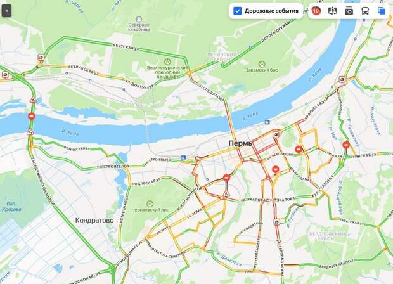The height and width of the screenshot is (284, 393).
Task: Click the roadworks warning triangle north of Kama bridge
Action: click(x=33, y=100)
